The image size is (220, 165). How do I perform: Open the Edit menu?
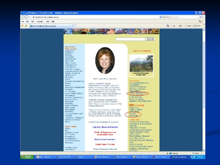tap(28, 22)
